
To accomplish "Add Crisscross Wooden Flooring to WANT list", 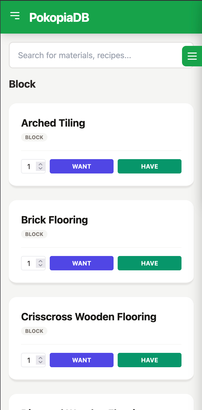I will point(82,360).
